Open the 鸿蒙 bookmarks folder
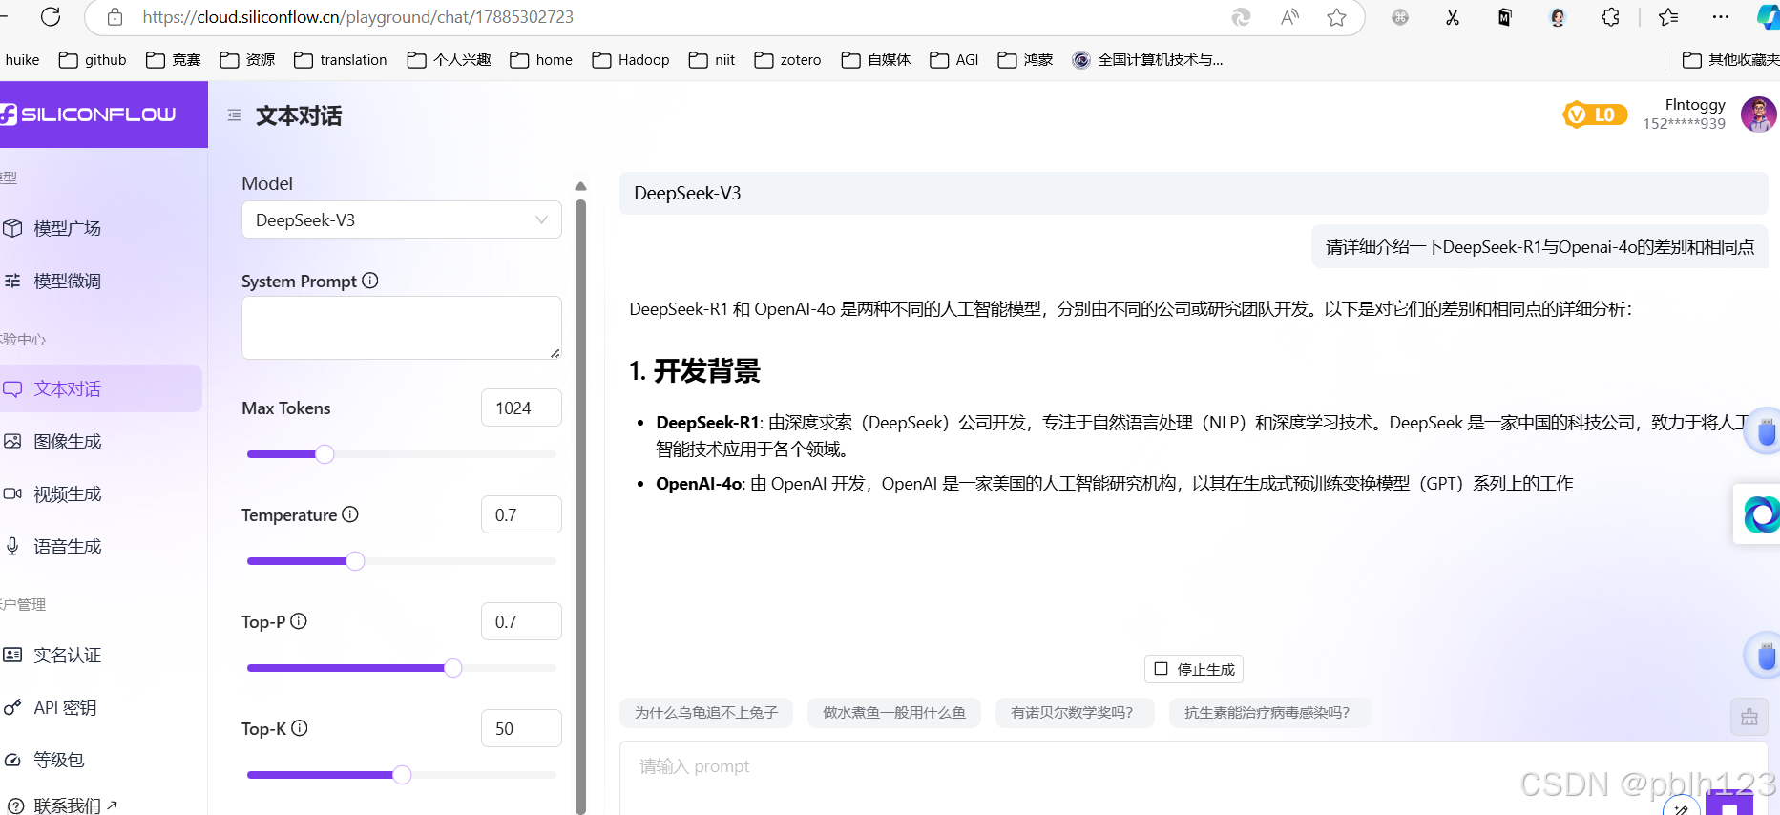This screenshot has width=1780, height=815. (1025, 60)
